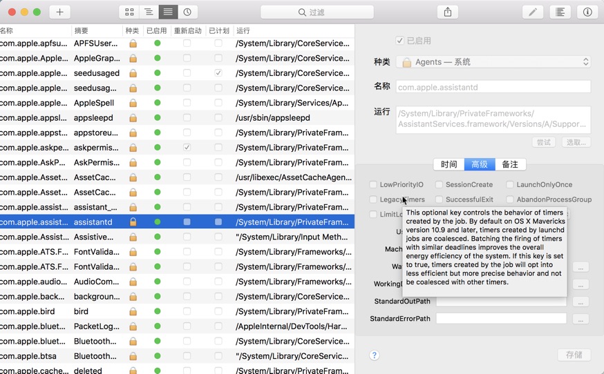Open the text log panel icon
Image resolution: width=604 pixels, height=374 pixels.
560,12
